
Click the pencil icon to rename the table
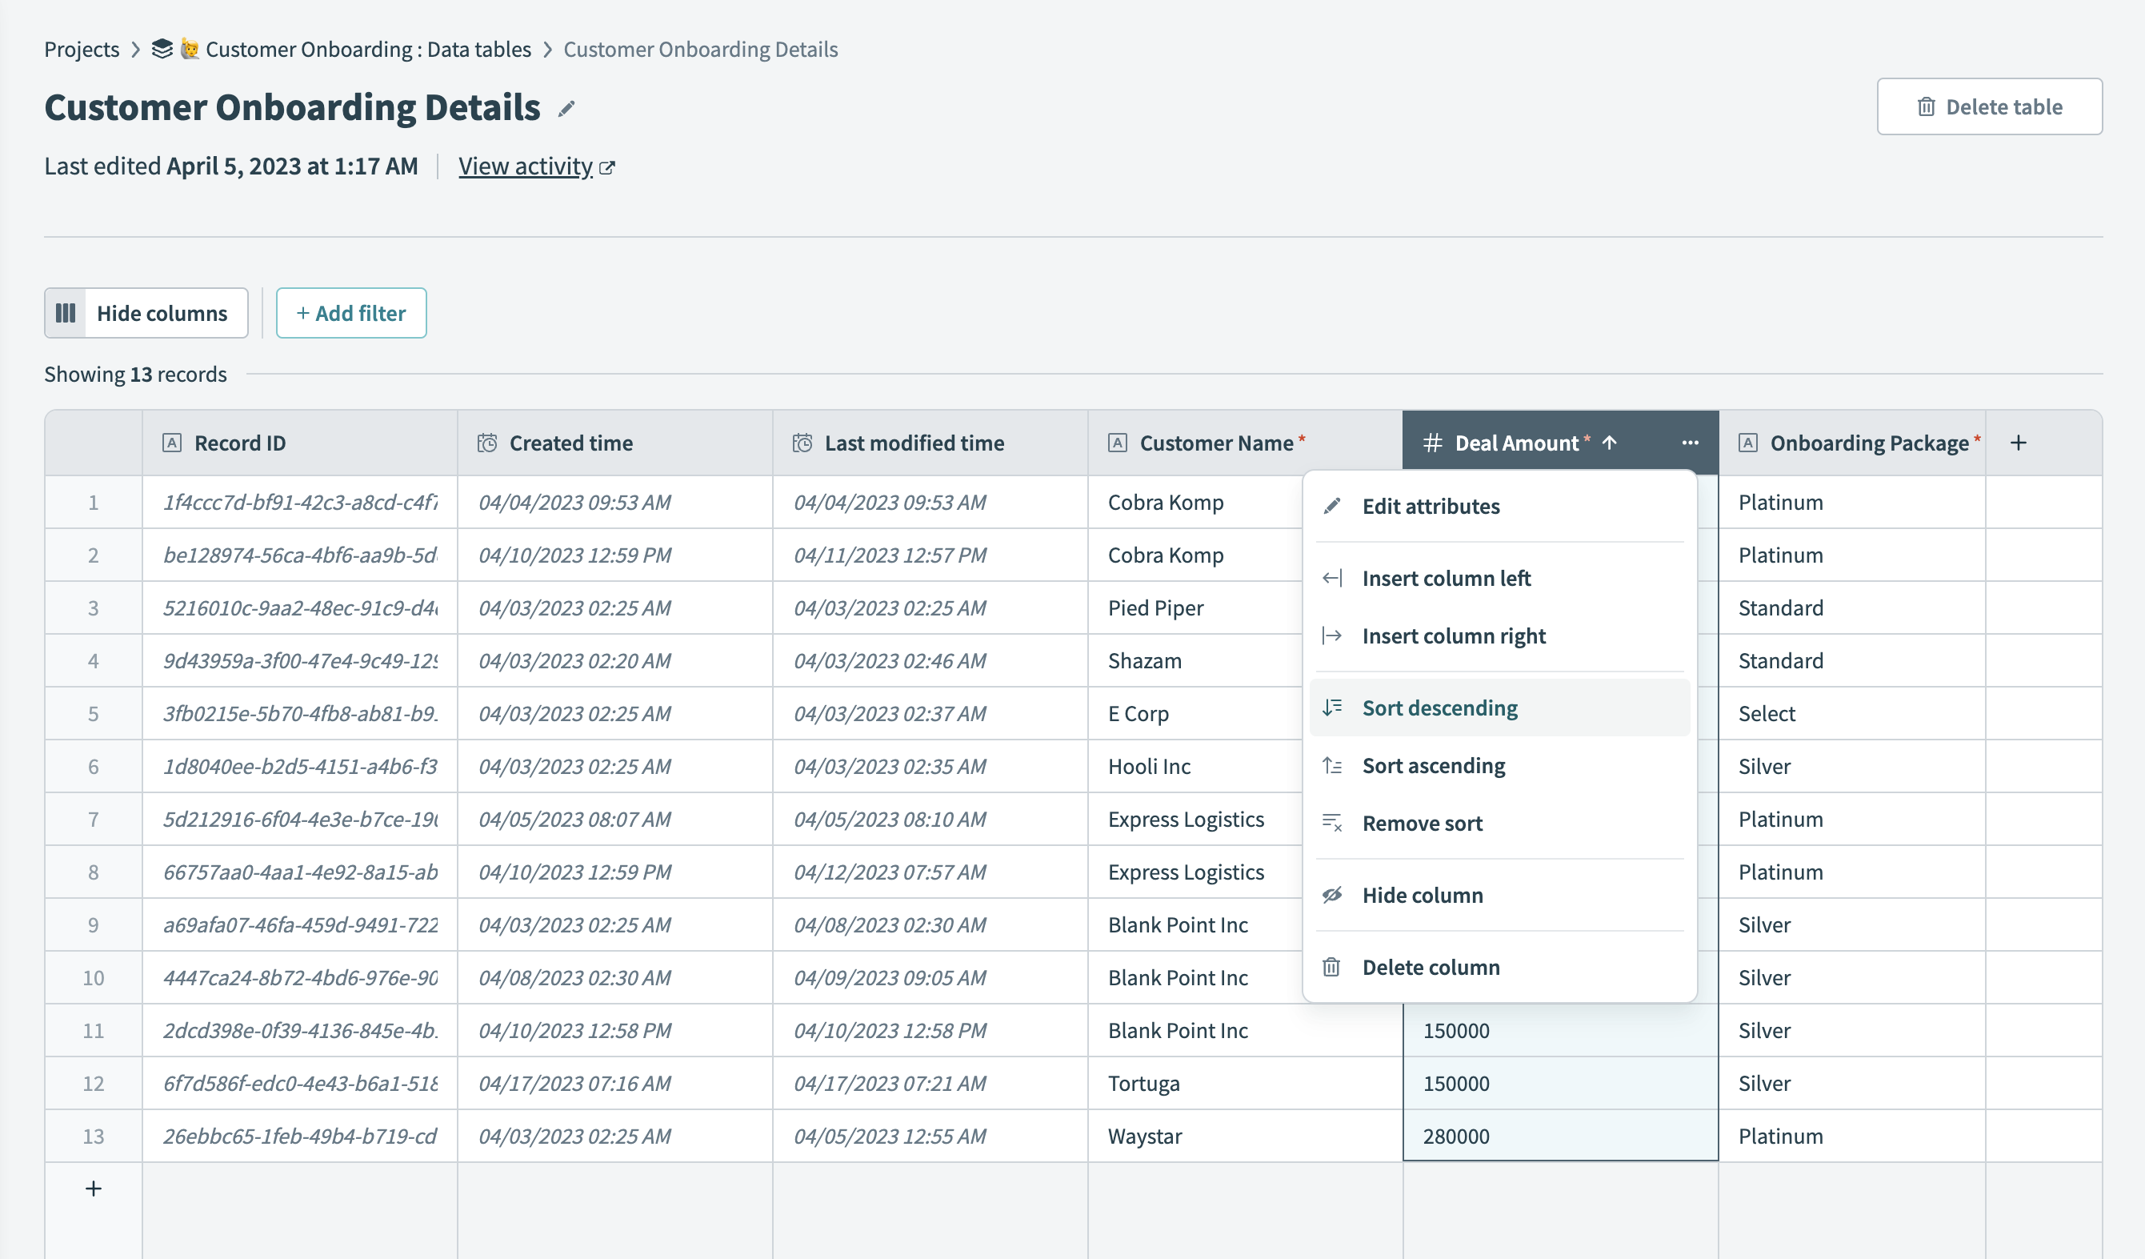(567, 108)
